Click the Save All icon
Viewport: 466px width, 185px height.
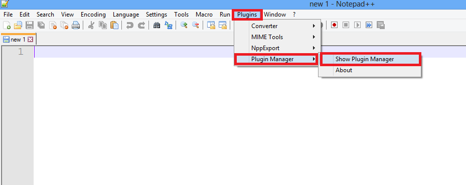pos(41,25)
